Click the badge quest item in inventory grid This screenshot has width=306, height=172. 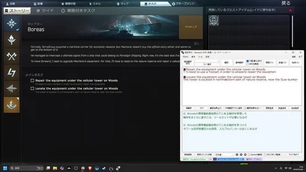pyautogui.click(x=214, y=21)
